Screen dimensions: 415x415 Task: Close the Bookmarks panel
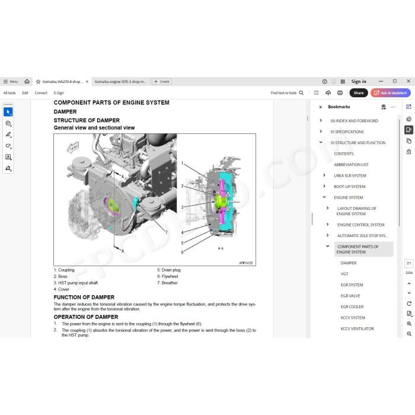pyautogui.click(x=321, y=107)
